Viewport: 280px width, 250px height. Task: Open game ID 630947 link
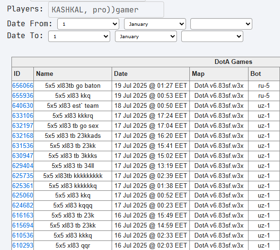[x=23, y=156]
